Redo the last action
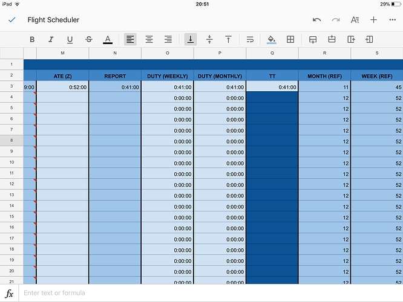This screenshot has height=302, width=403. click(336, 20)
